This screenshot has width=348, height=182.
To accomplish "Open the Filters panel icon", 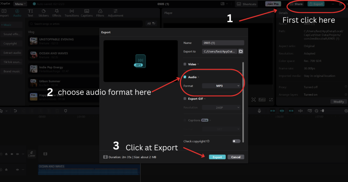I will [100, 11].
